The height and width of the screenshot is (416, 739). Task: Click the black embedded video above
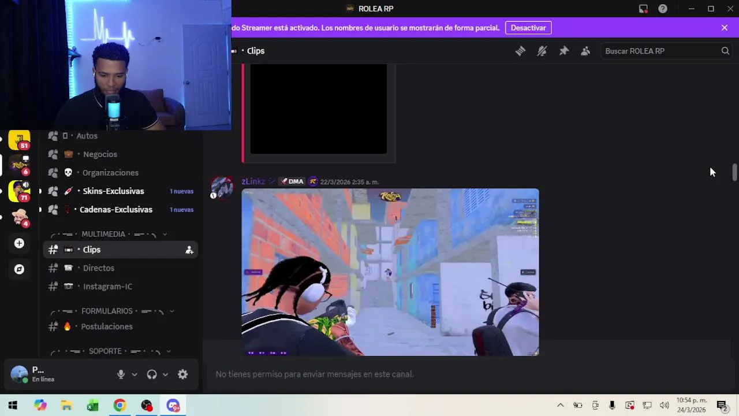pos(318,109)
